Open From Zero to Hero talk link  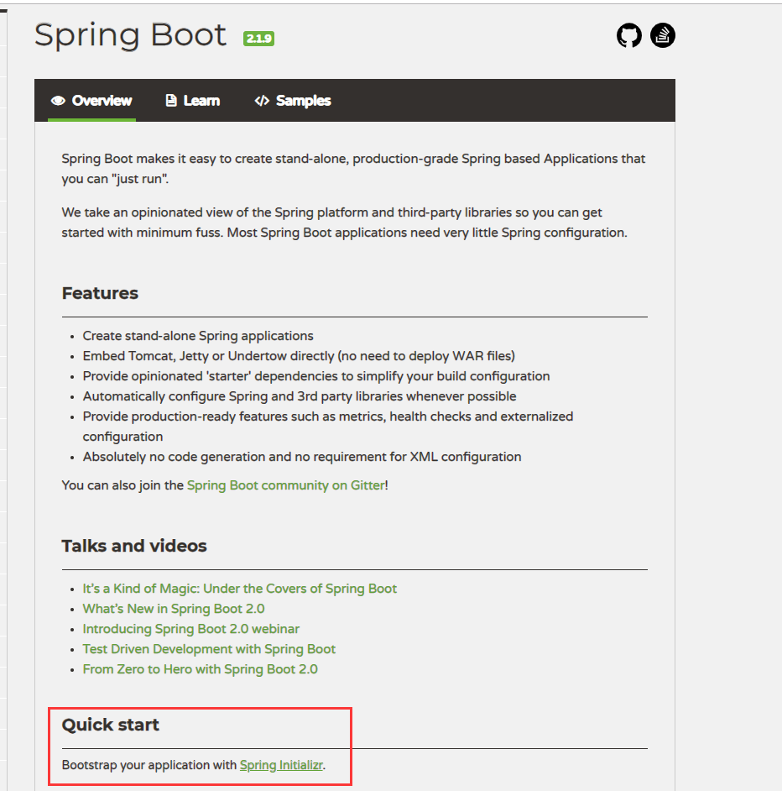coord(201,669)
